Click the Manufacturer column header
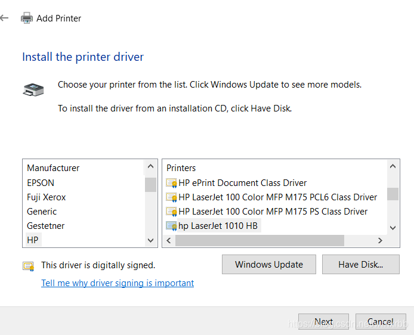 coord(53,168)
